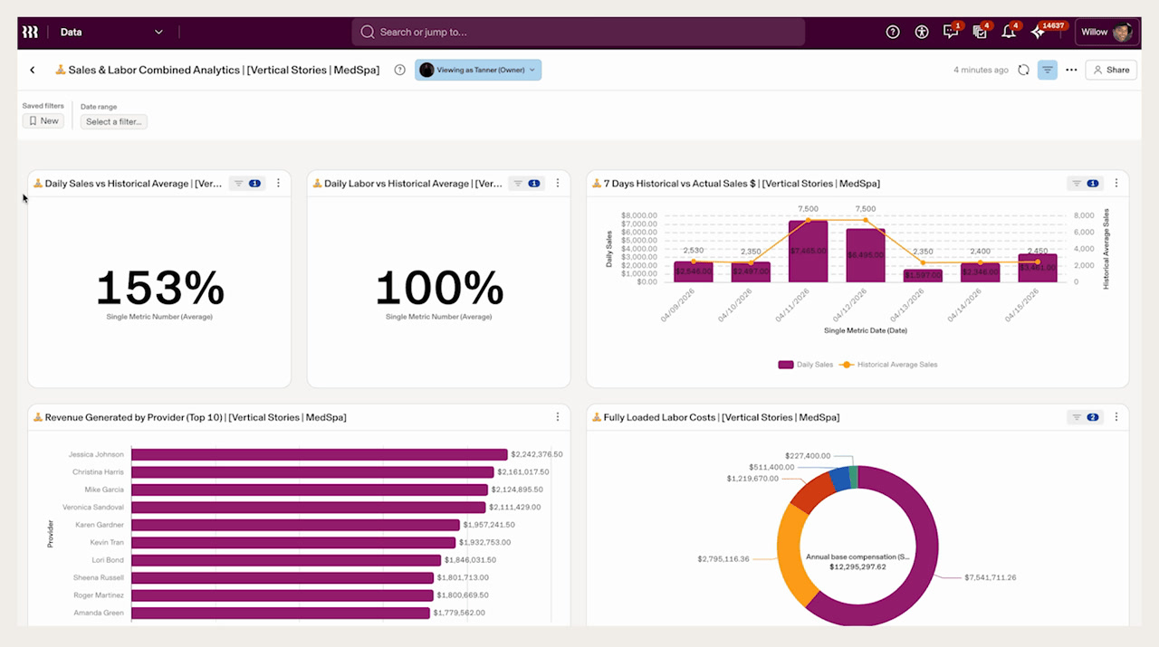The image size is (1159, 647).
Task: Click the Sales & Labor Combined Analytics title
Action: coord(224,70)
